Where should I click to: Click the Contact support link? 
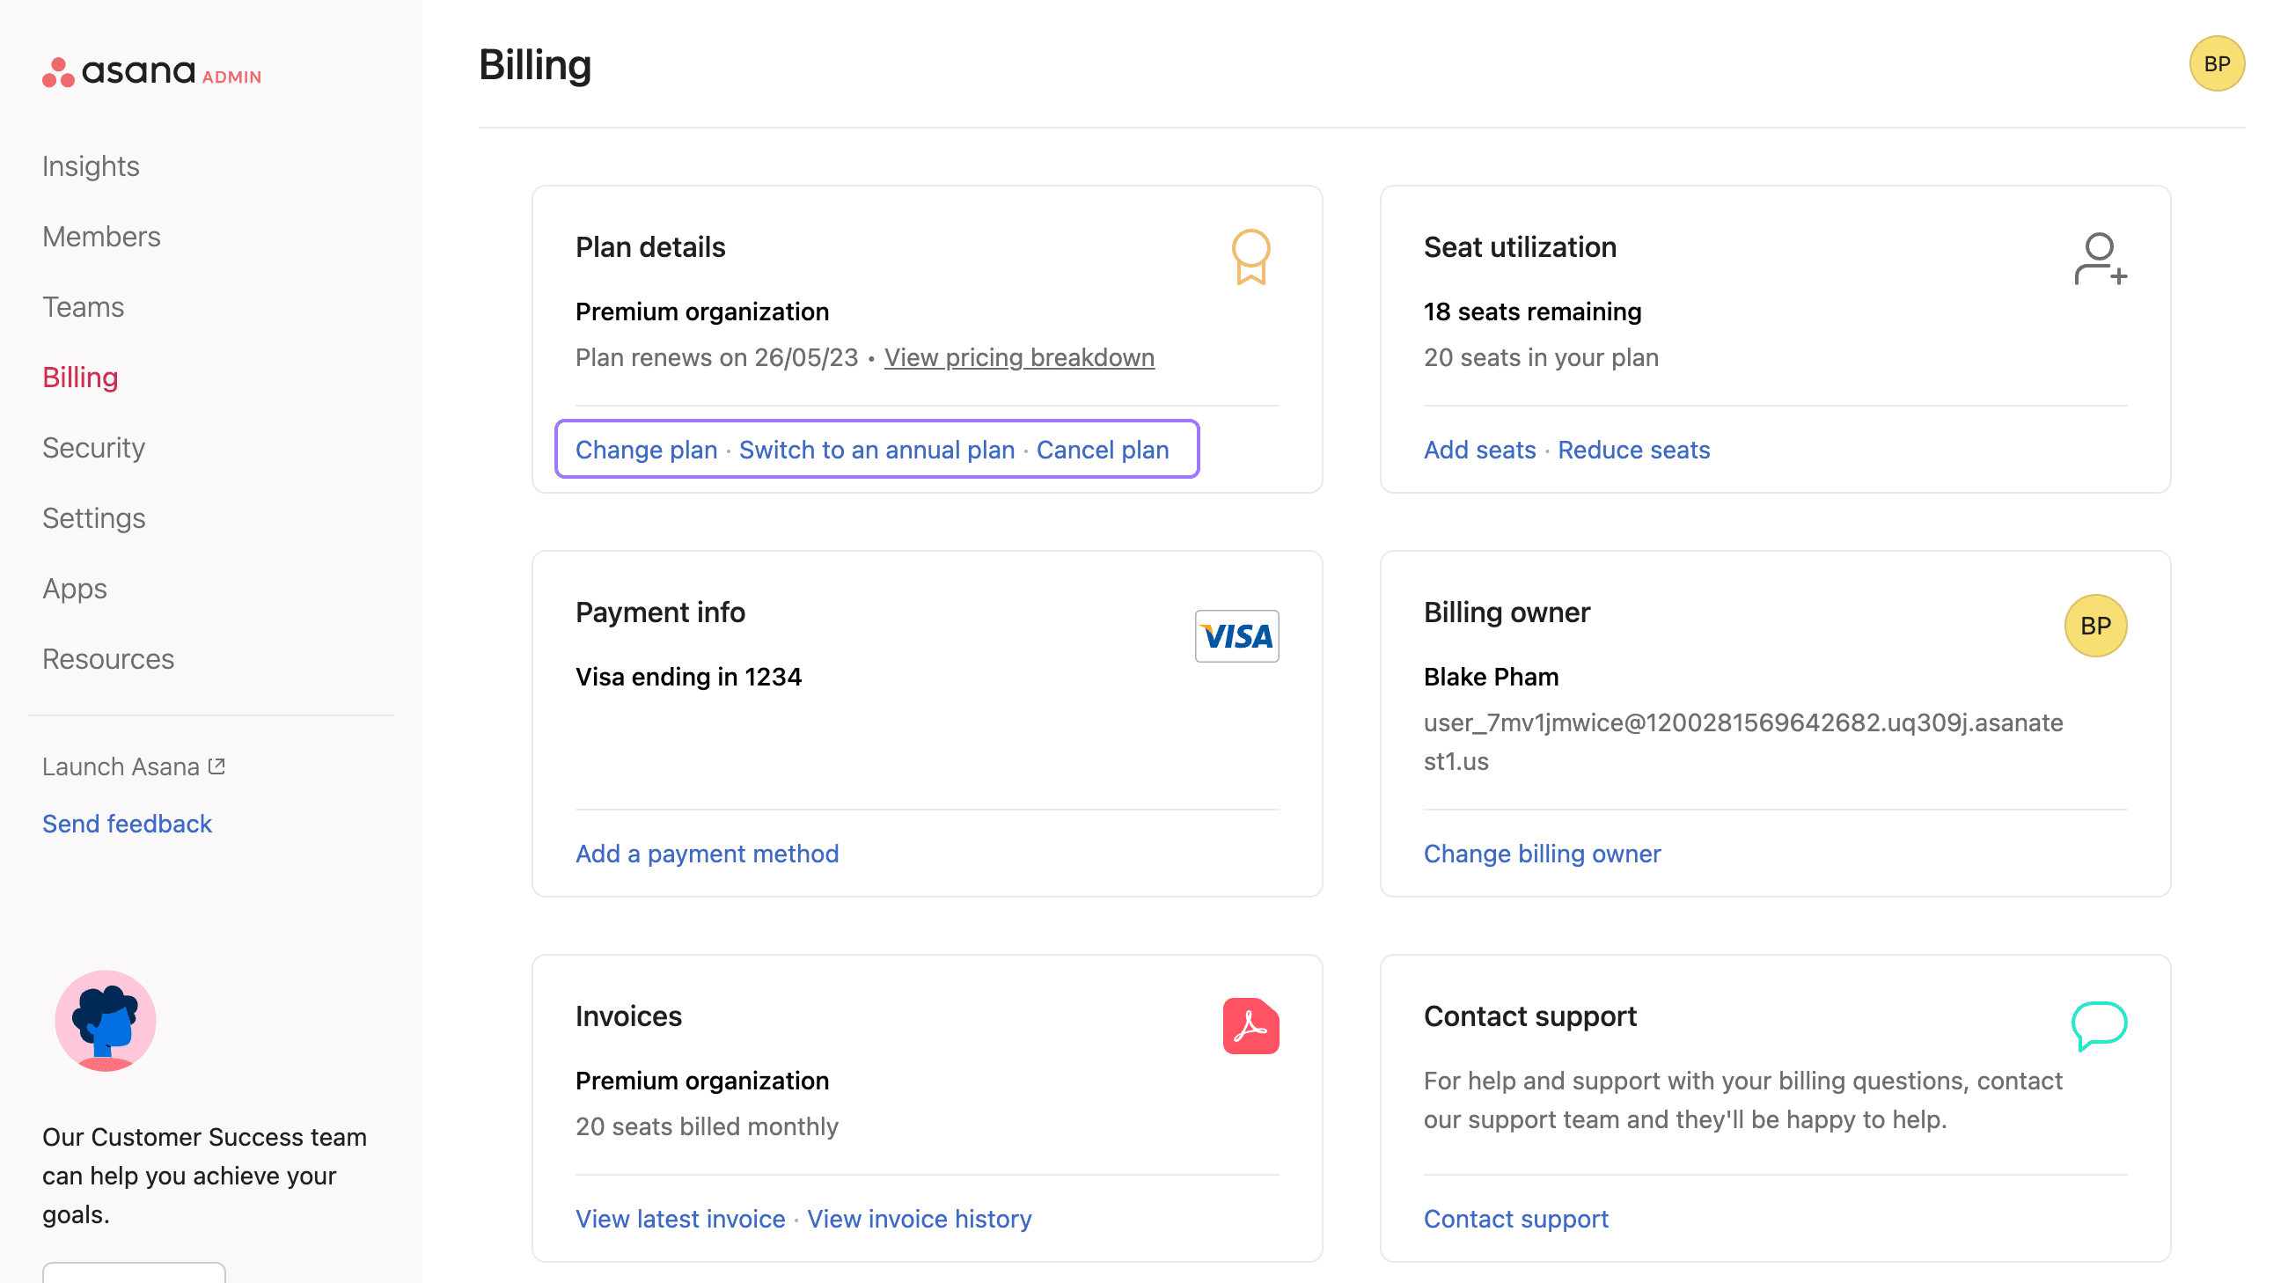[1515, 1218]
